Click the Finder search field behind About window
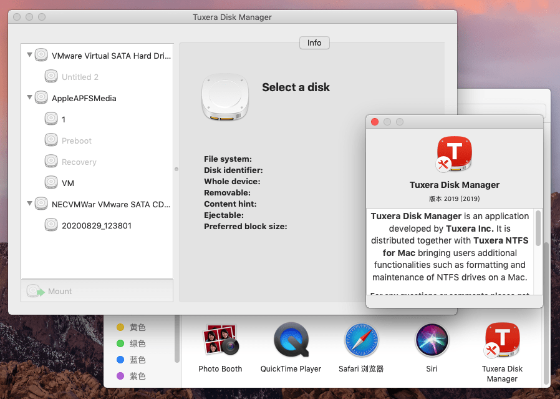The height and width of the screenshot is (399, 560). (502, 109)
